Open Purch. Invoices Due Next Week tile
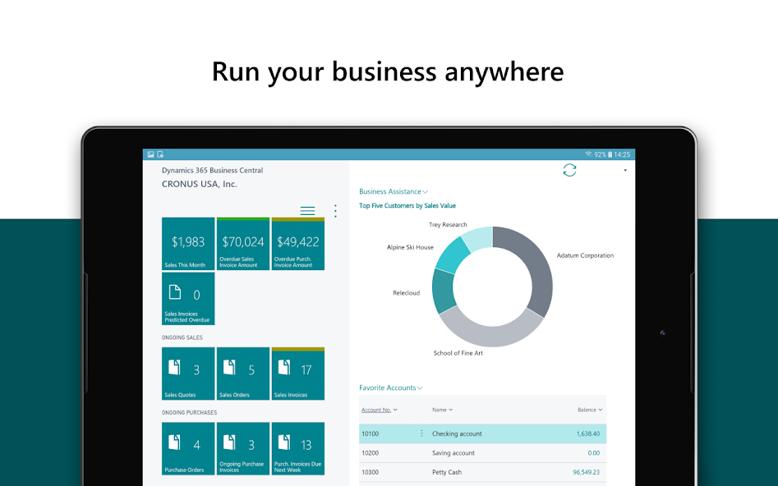This screenshot has width=778, height=486. point(298,449)
